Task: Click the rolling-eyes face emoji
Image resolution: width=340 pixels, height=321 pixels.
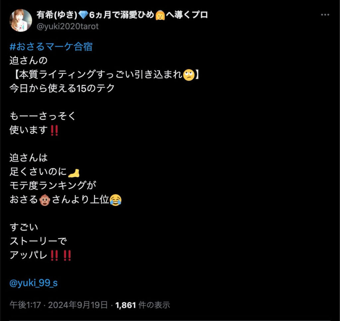Action: [189, 75]
